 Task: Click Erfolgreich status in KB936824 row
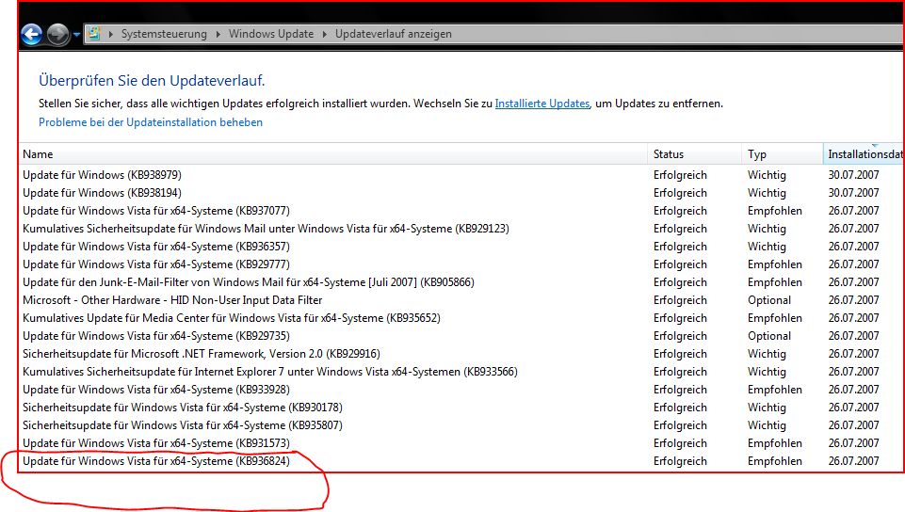coord(680,460)
